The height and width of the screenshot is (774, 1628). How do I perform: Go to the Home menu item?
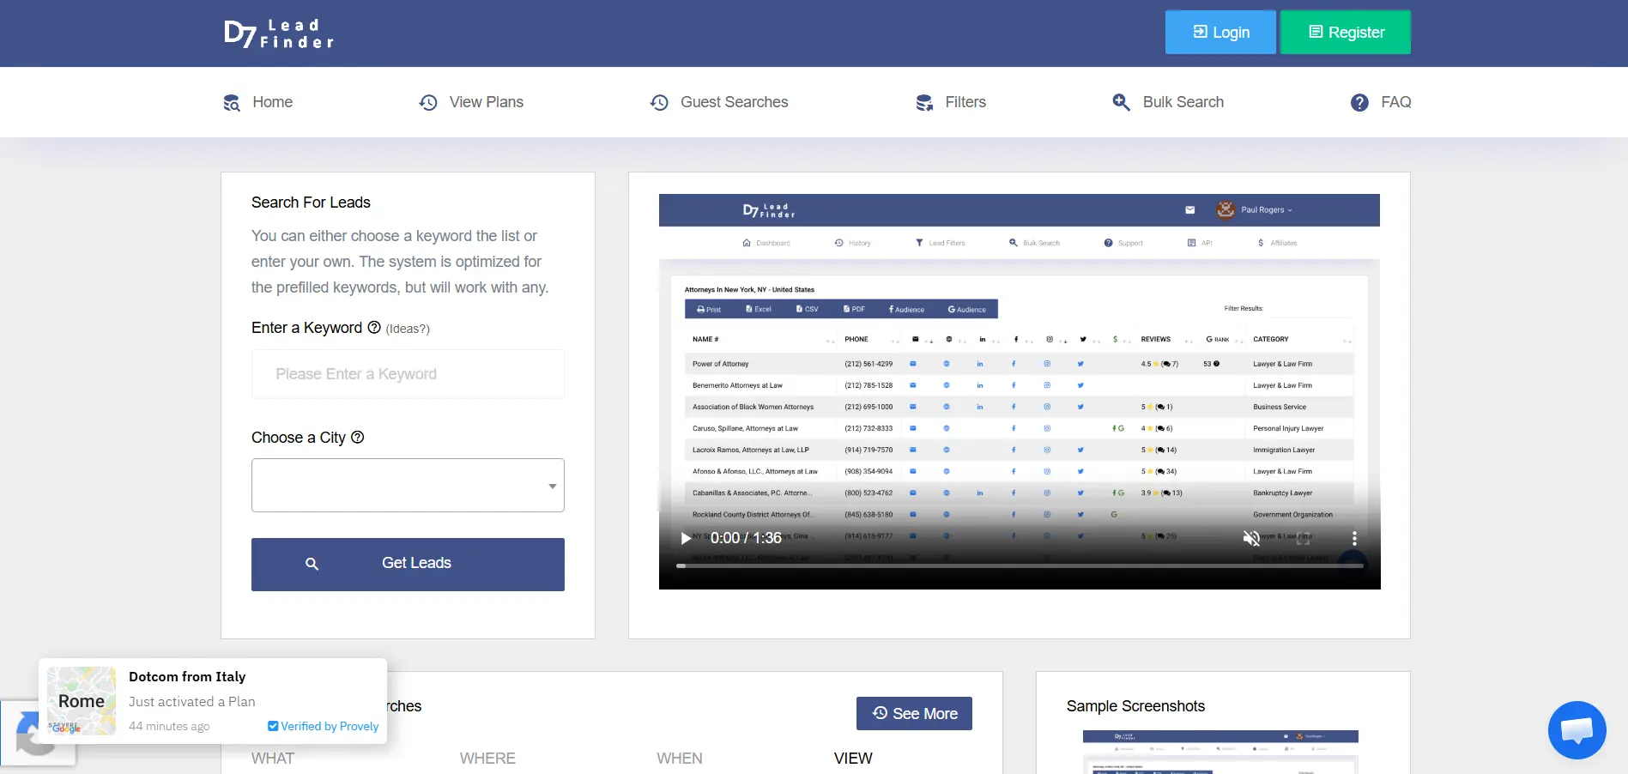[x=258, y=102]
